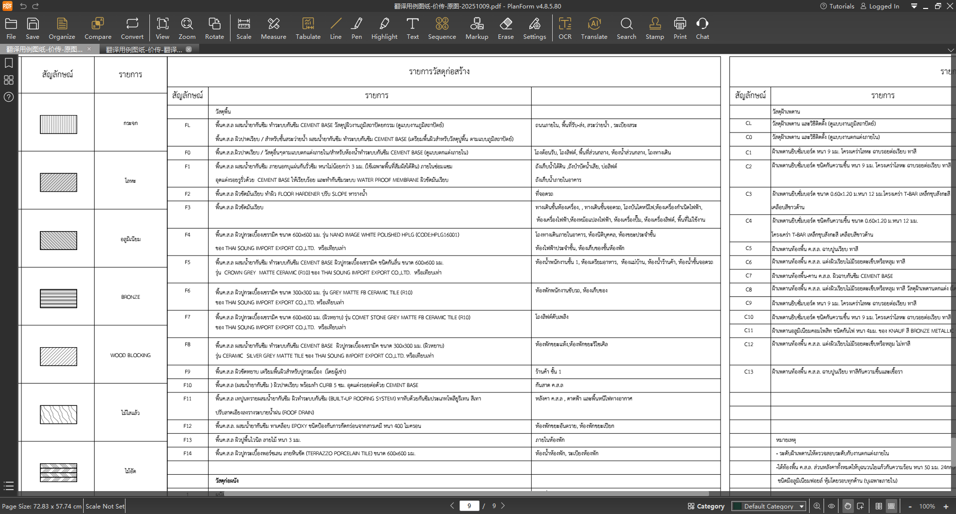Open the Tutorials link
Image resolution: width=956 pixels, height=514 pixels.
click(x=837, y=6)
